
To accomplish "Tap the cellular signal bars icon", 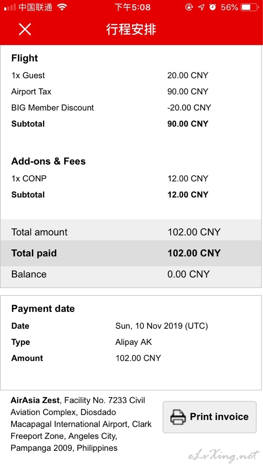I will pos(10,7).
